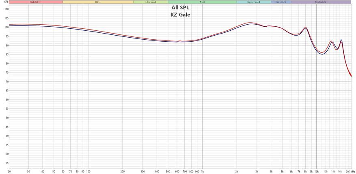
Task: Click the 14k frequency axis label
Action: tap(333, 172)
